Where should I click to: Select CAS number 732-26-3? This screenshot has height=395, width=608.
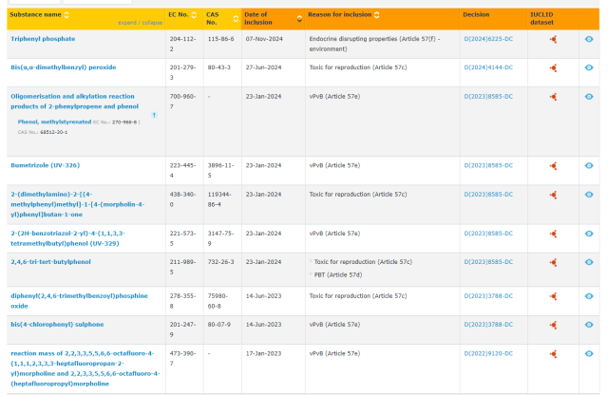tap(220, 262)
